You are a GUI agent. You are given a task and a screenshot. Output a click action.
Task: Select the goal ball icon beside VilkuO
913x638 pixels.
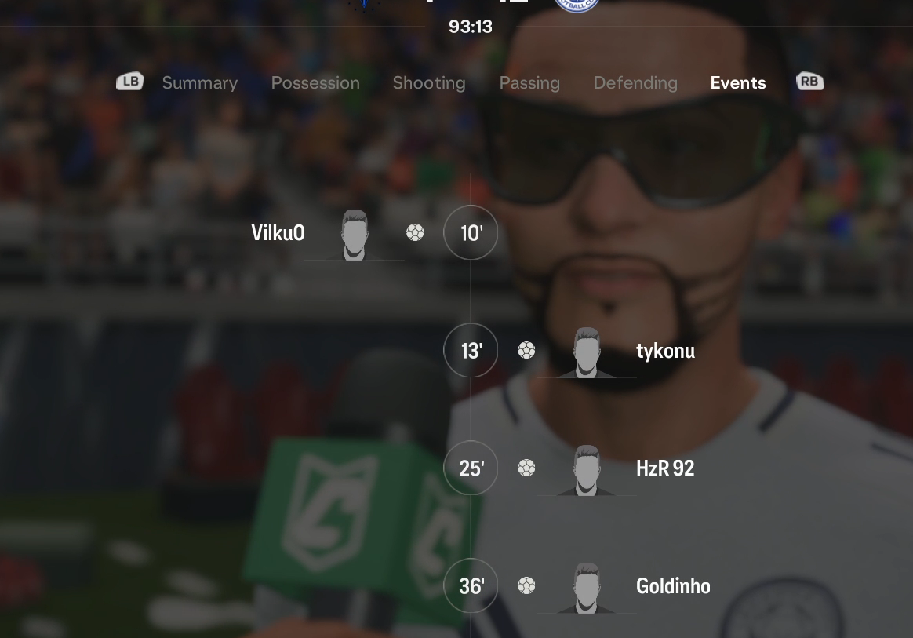(x=415, y=232)
